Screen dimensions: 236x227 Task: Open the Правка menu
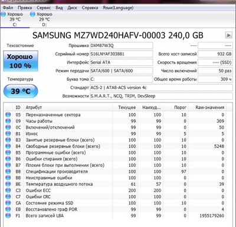pyautogui.click(x=25, y=8)
